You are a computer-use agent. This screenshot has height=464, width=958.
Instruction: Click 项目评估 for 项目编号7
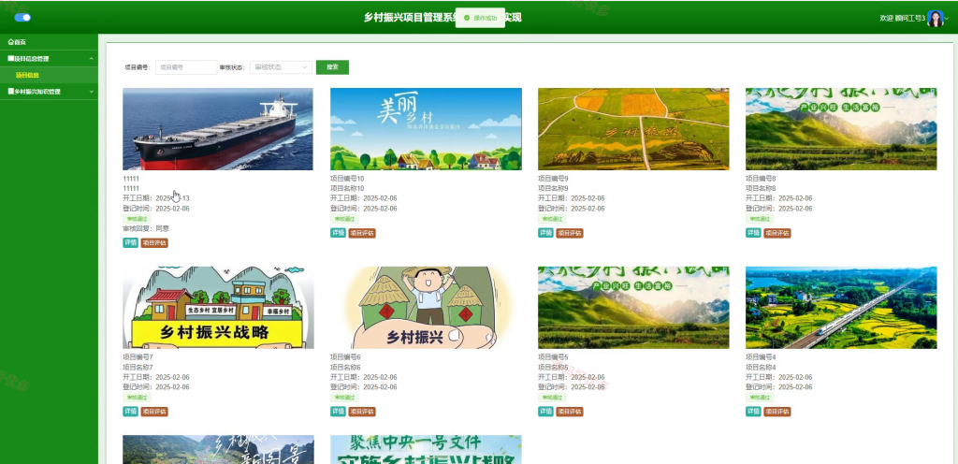pos(154,413)
